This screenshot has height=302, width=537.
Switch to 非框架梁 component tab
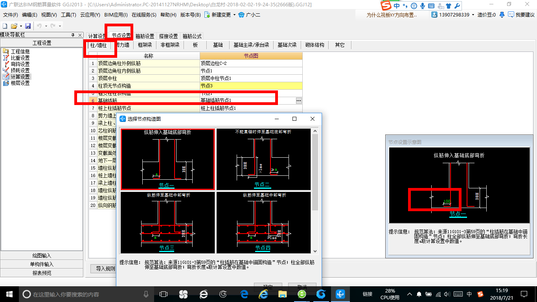170,45
